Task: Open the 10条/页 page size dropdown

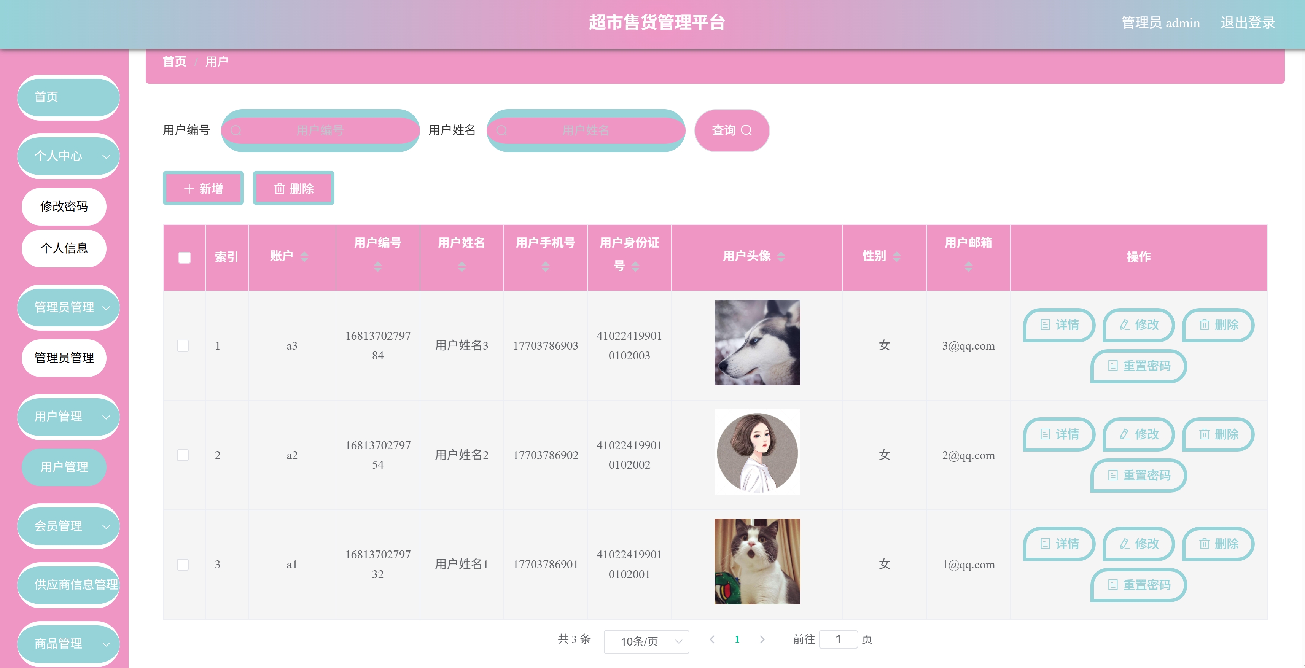Action: coord(646,641)
